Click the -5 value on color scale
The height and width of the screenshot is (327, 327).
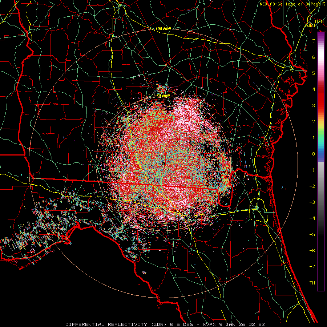click(x=312, y=235)
